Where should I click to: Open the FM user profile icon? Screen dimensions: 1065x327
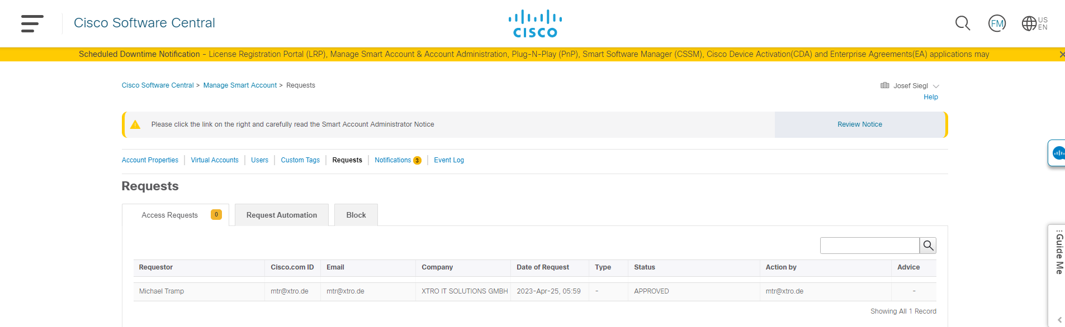[997, 23]
